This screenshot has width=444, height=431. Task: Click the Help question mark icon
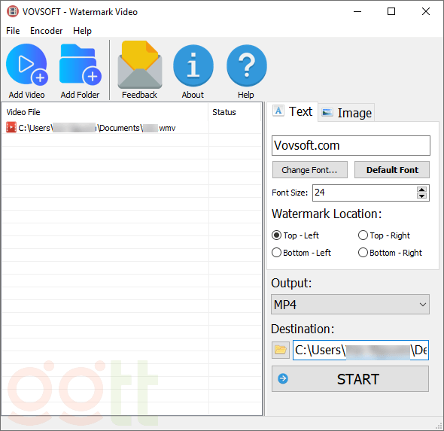tap(246, 65)
